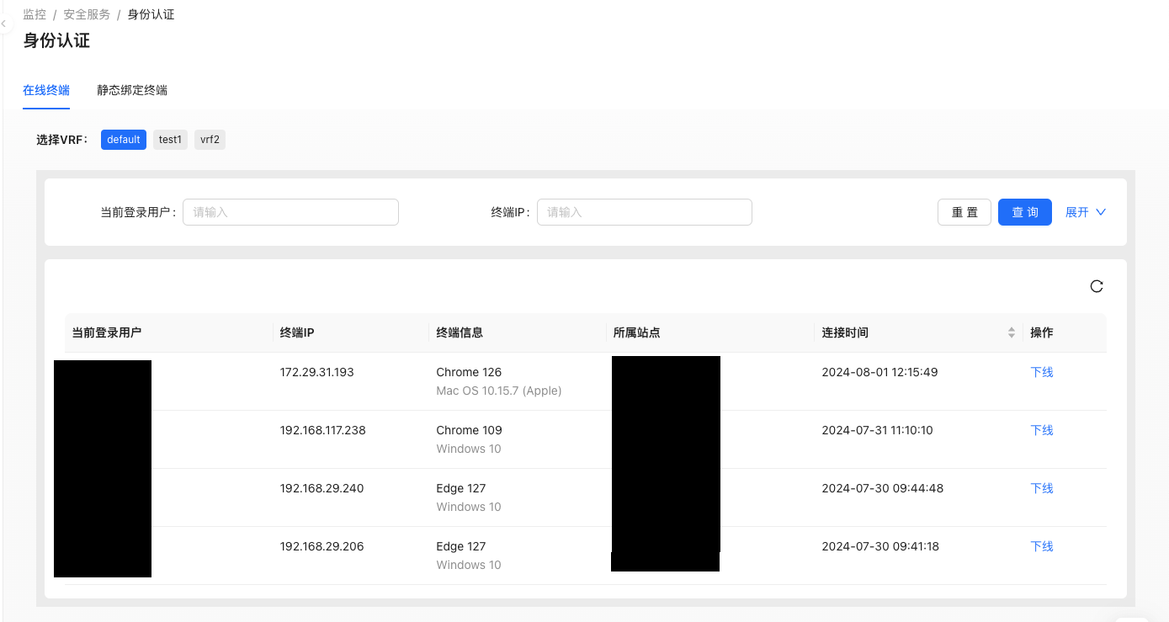The image size is (1169, 622).
Task: Click Chrome 109 terminal info
Action: pos(469,430)
